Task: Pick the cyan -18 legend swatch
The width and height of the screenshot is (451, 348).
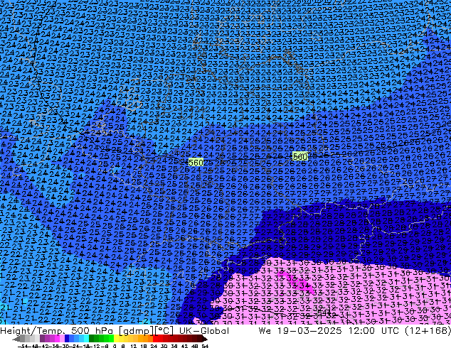Action: tap(87, 338)
